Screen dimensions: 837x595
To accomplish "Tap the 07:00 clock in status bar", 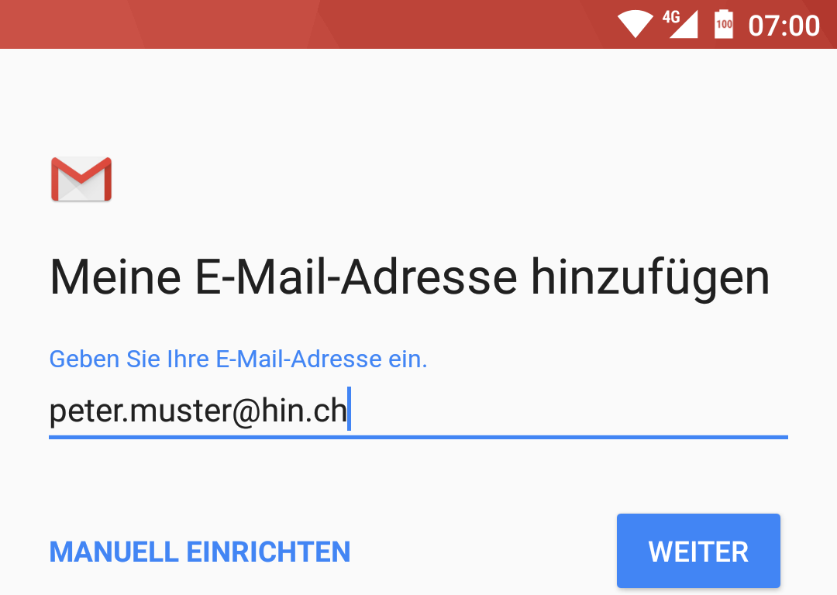I will click(784, 26).
